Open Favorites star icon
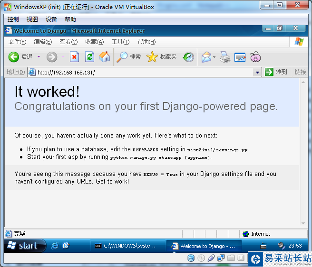 [x=152, y=57]
